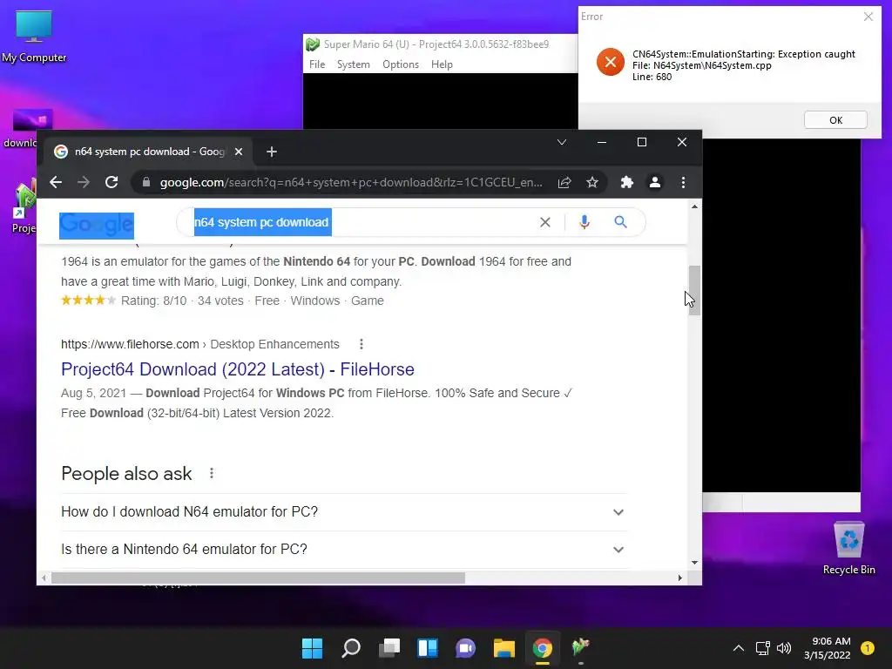Open the Chrome profile icon
Image resolution: width=892 pixels, height=669 pixels.
tap(655, 182)
